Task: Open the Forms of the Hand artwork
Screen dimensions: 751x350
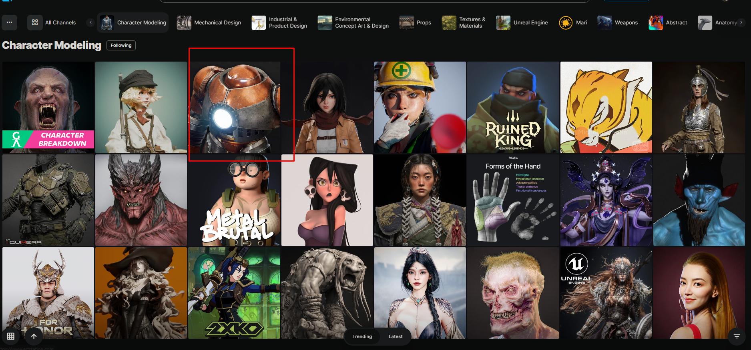Action: [x=513, y=200]
